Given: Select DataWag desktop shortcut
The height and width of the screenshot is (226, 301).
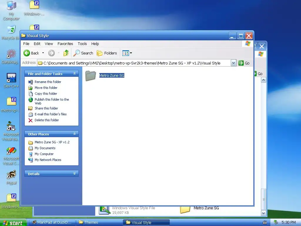Looking at the screenshot, I should pos(11,56).
